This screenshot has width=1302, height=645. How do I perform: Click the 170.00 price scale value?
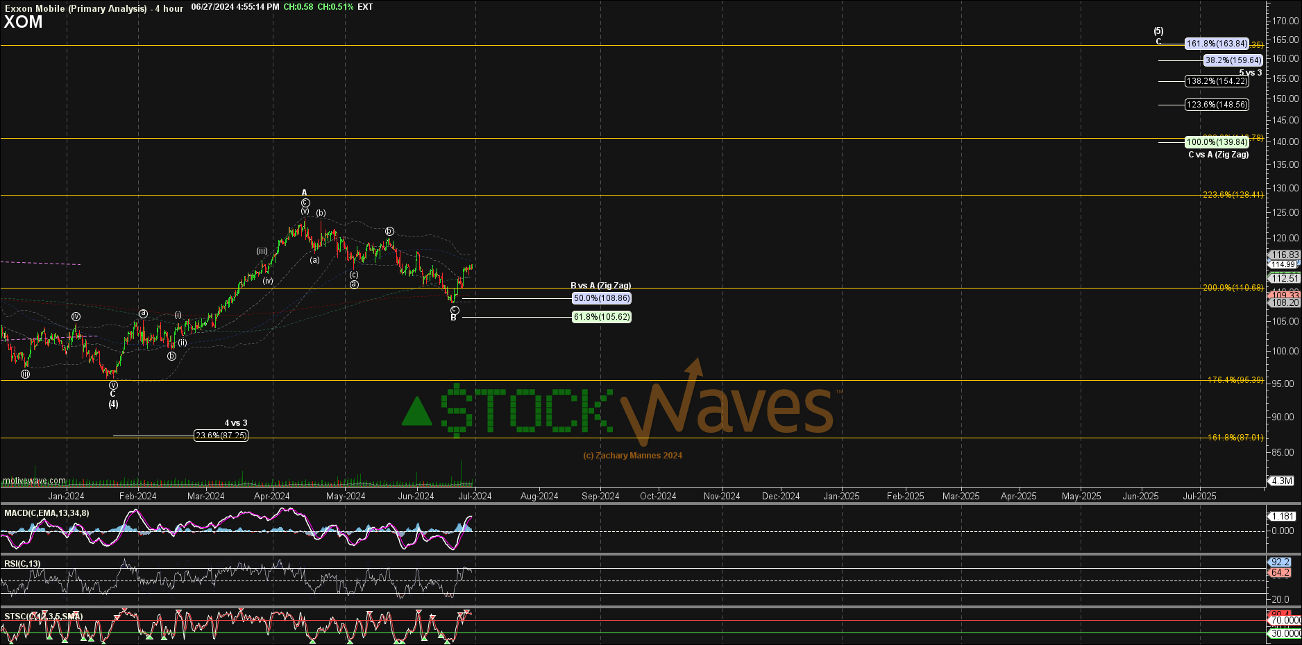[x=1285, y=21]
